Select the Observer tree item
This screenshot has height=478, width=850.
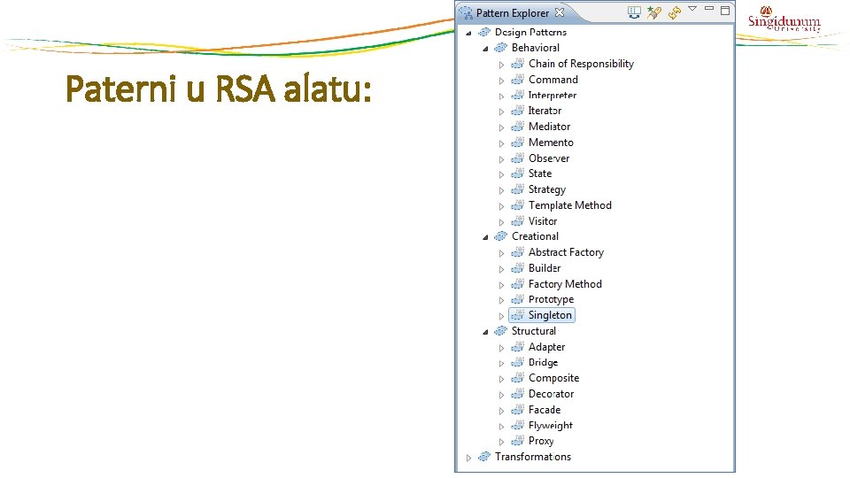[x=549, y=158]
